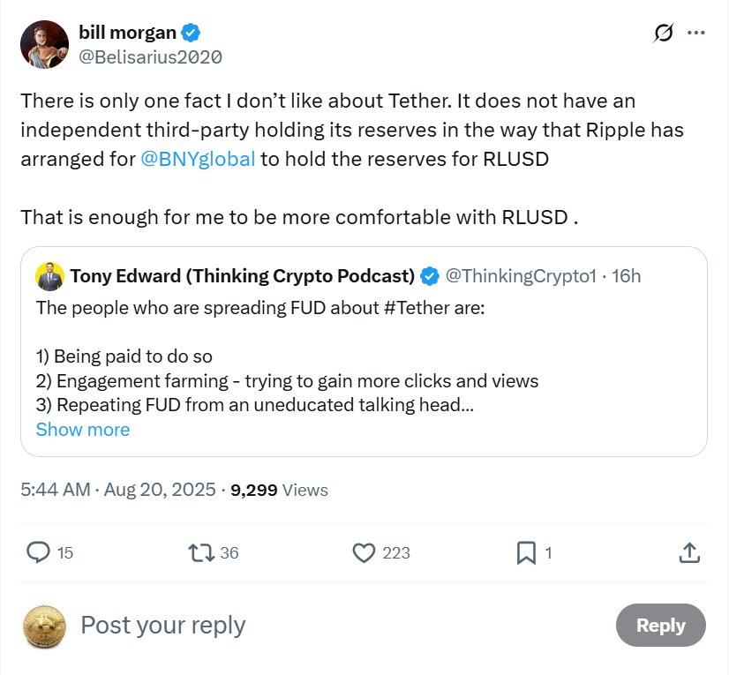Open the 9,299 Views analytics

[x=279, y=490]
